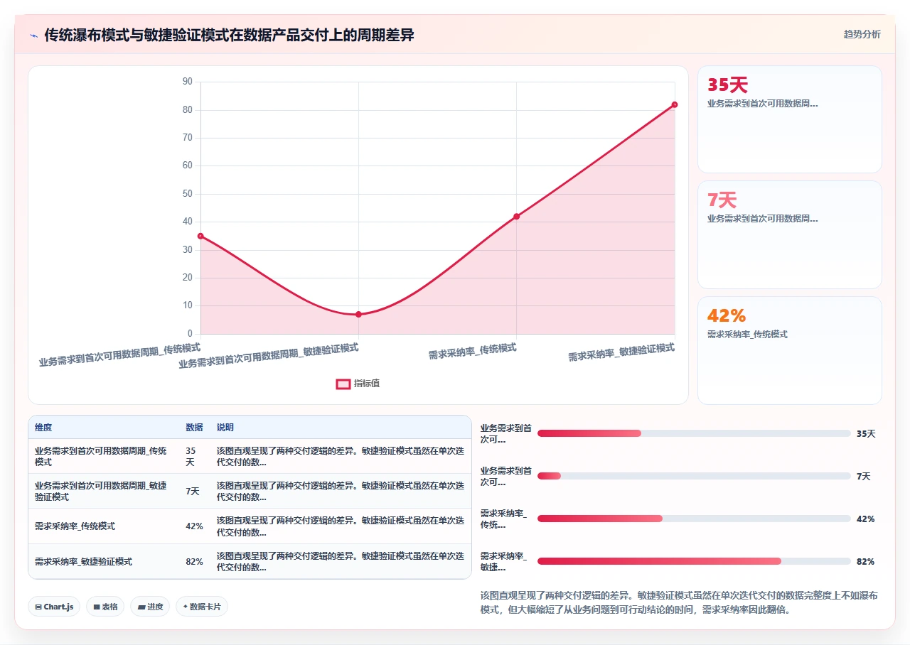Viewport: 910px width, 645px height.
Task: Select table row 需求采纳率_敏捷验证模式
Action: click(250, 561)
